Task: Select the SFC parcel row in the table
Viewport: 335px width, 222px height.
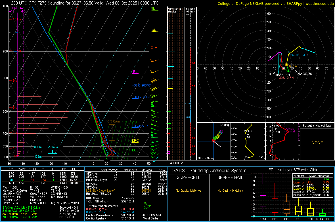Action: [43, 174]
